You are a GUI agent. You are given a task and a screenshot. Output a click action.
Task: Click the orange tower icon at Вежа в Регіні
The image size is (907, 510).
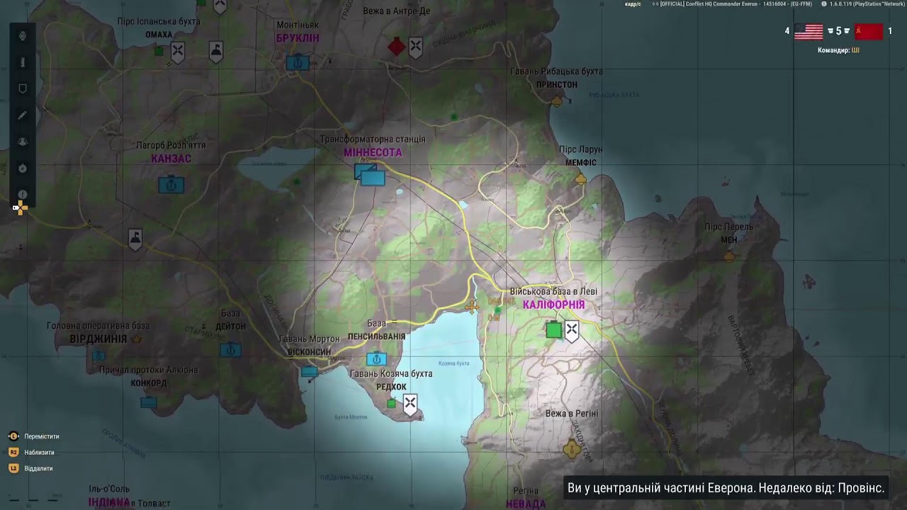[572, 448]
